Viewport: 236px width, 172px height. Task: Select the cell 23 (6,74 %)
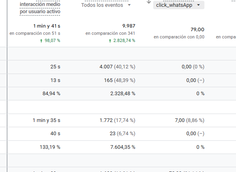(122, 134)
